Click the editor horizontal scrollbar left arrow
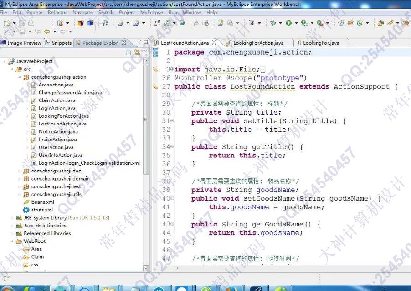This screenshot has width=411, height=291. pyautogui.click(x=177, y=269)
